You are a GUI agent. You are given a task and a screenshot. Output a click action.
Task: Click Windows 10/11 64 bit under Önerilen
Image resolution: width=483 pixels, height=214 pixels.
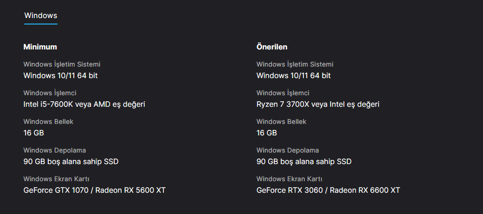click(293, 75)
